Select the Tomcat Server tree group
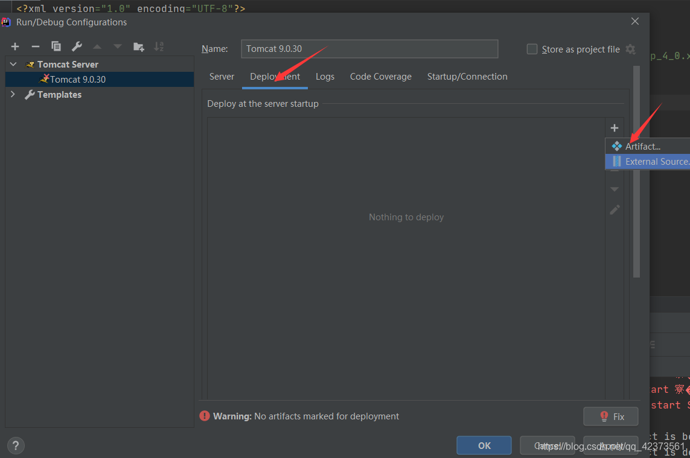 point(68,64)
